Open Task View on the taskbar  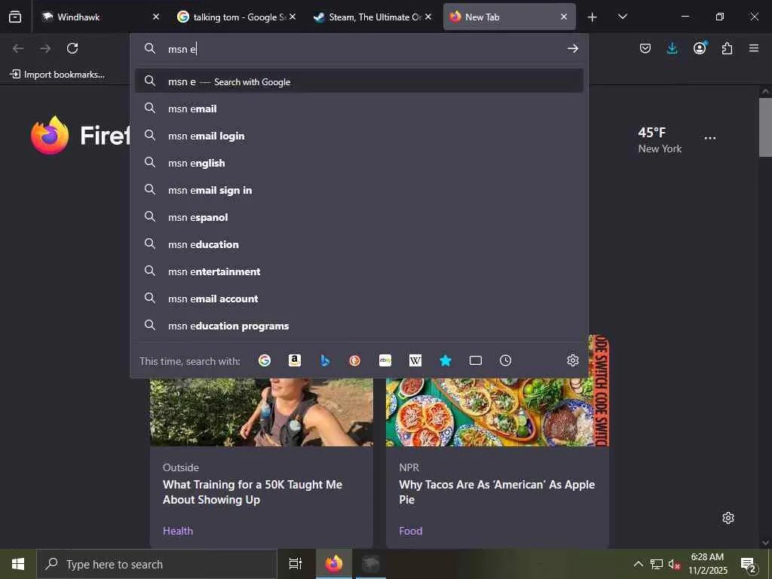(295, 564)
